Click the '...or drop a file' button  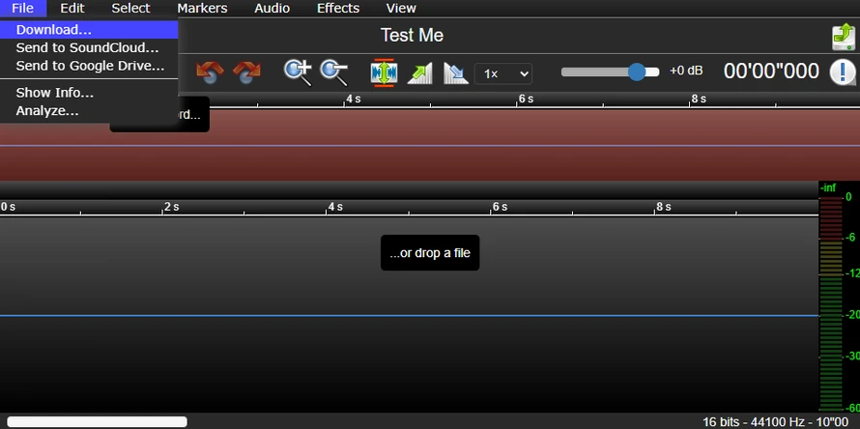(430, 253)
